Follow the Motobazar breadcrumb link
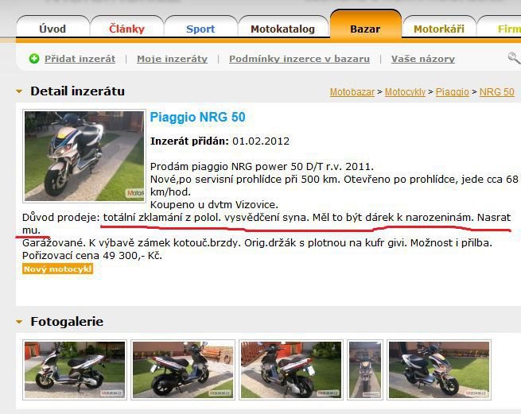521x414 pixels. (352, 92)
